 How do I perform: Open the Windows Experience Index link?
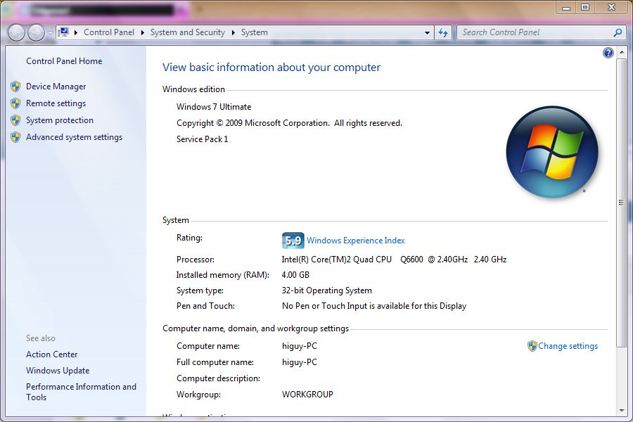pos(355,241)
